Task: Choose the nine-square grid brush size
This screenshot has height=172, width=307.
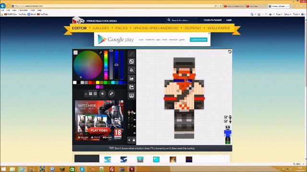Action: [95, 94]
